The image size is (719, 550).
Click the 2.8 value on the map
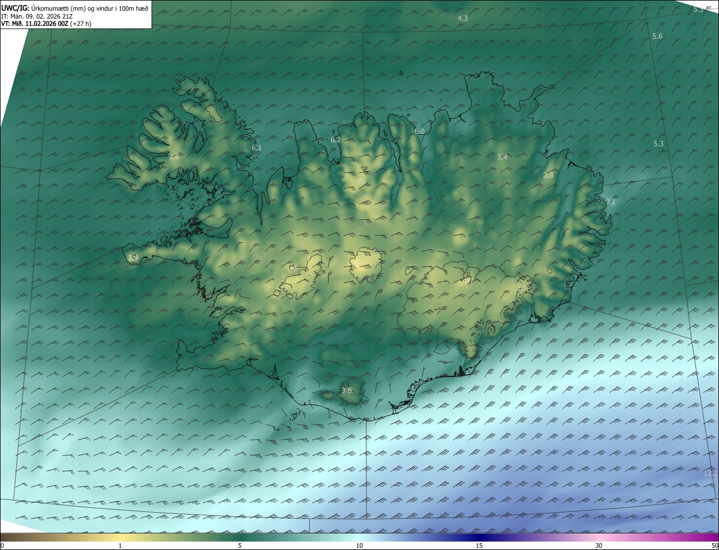click(x=548, y=175)
